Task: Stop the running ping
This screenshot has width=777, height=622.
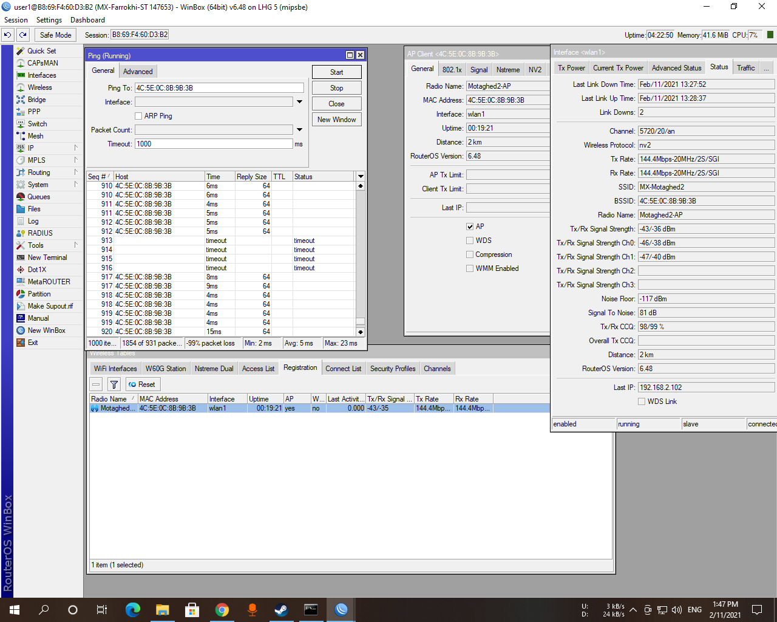Action: coord(336,87)
